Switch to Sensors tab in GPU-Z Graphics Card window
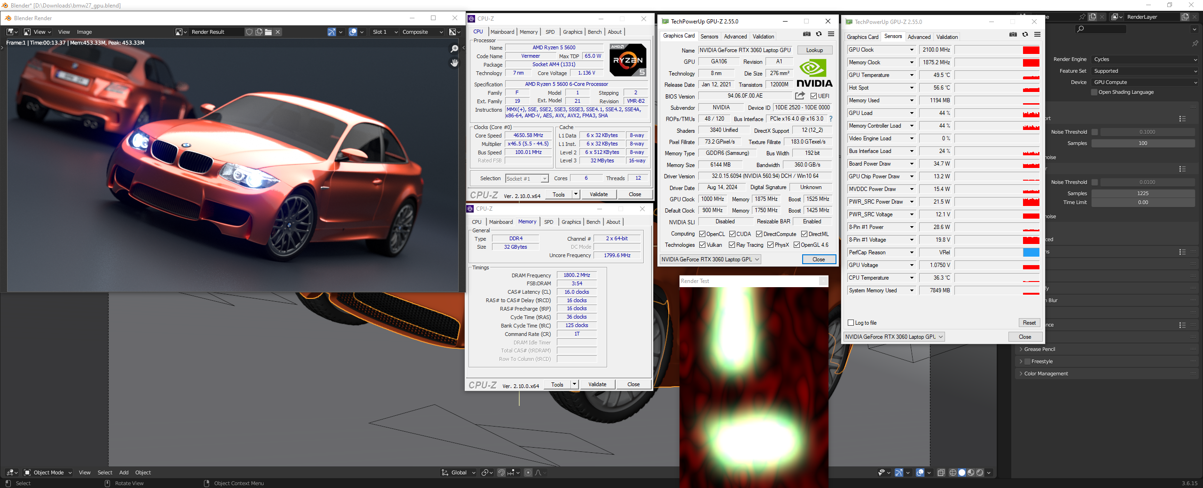Viewport: 1203px width, 488px height. tap(709, 37)
